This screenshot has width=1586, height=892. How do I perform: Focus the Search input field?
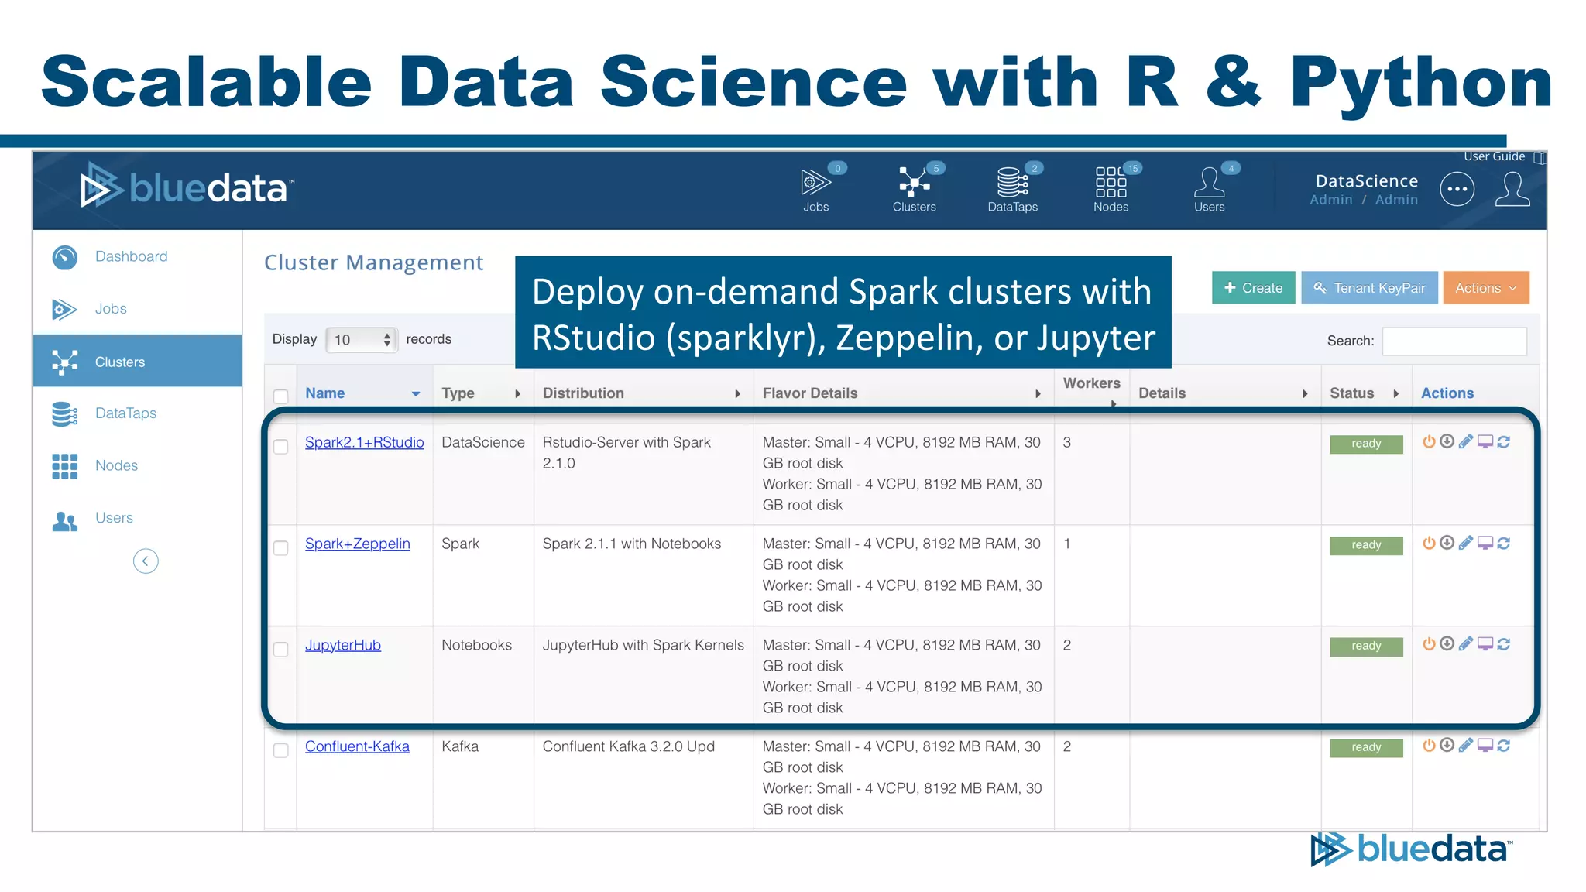coord(1454,341)
